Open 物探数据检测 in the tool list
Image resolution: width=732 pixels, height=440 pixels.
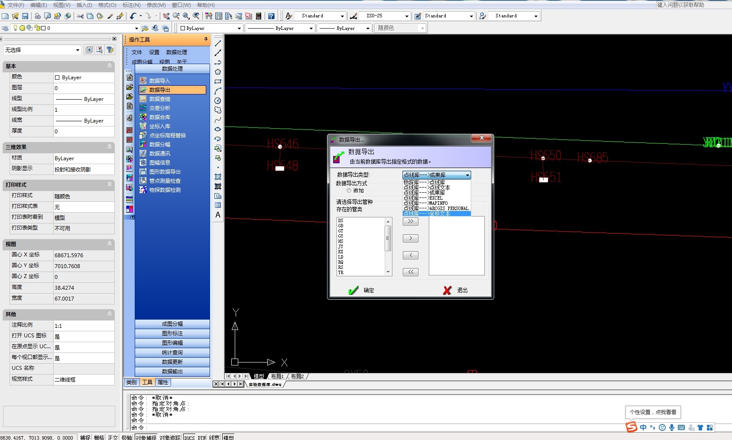coord(165,190)
